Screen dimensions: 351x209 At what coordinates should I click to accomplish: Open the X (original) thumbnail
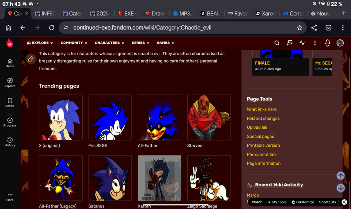61,118
